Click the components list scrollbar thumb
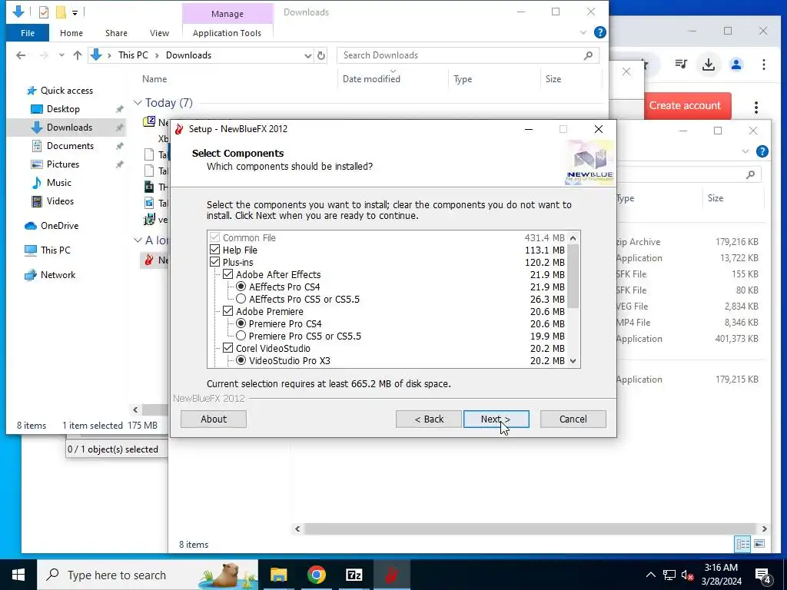Viewport: 787px width, 590px height. pos(573,276)
